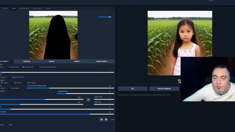Screen dimensions: 235x132
Task: Open the Inpaint upload tab
Action: coord(37,8)
